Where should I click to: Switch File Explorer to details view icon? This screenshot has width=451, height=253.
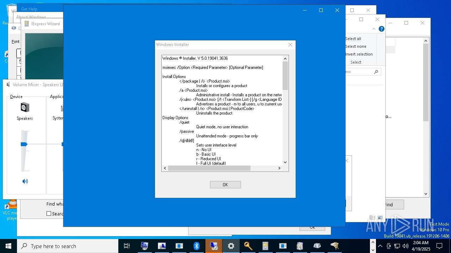click(x=372, y=218)
